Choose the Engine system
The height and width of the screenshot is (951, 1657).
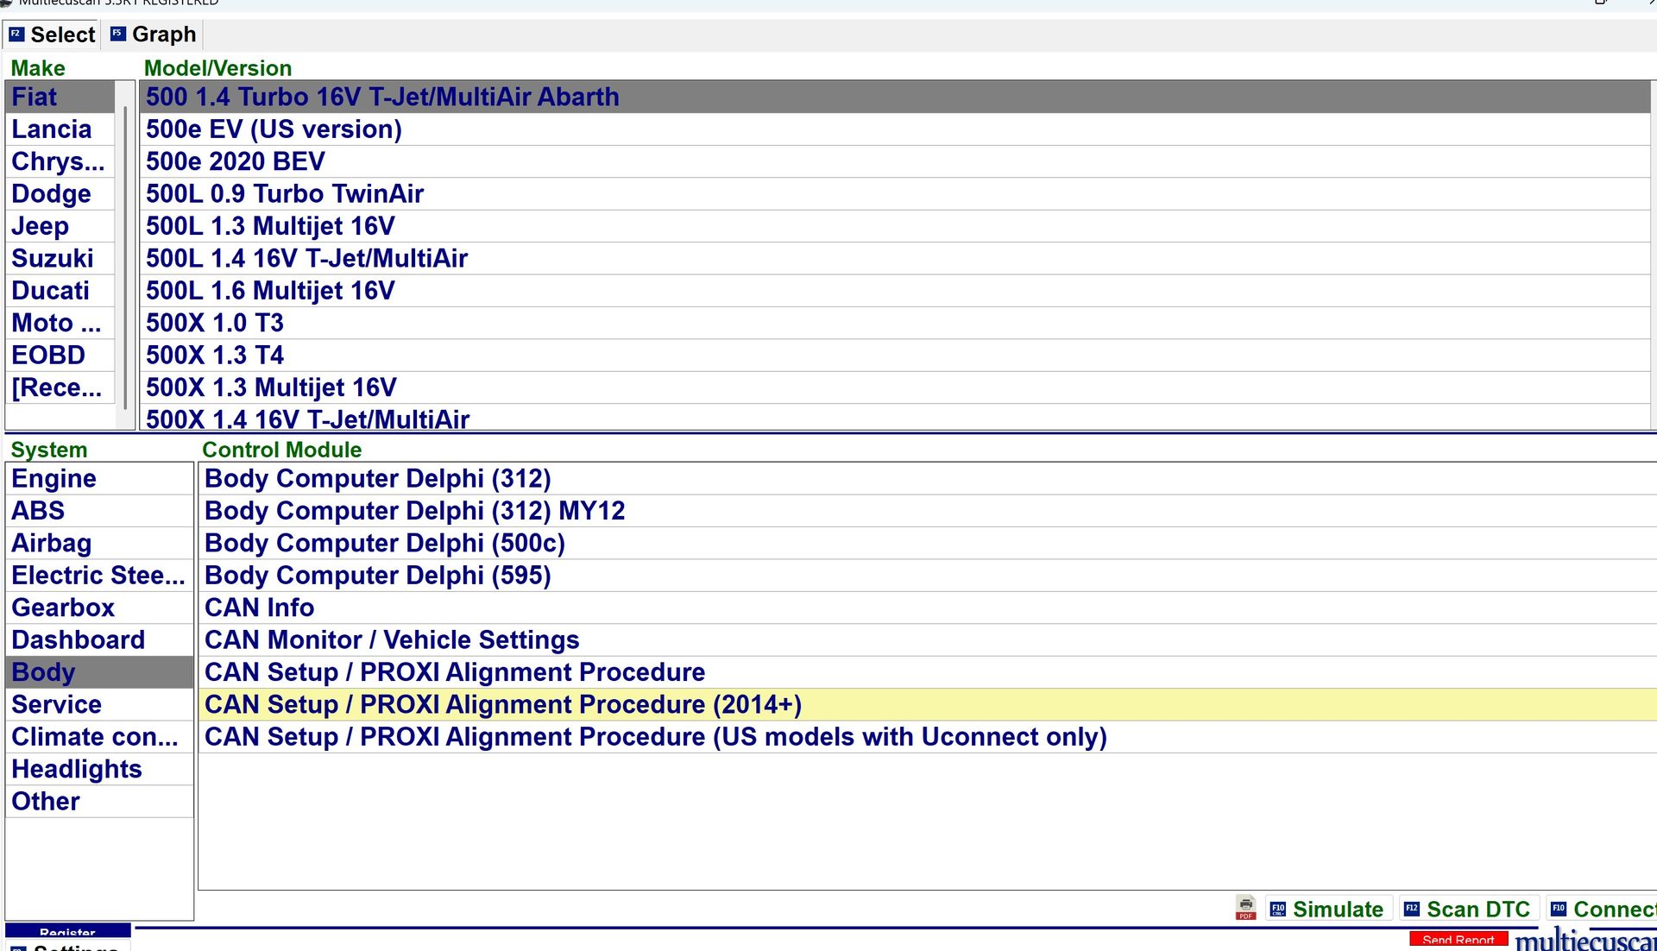pos(54,479)
